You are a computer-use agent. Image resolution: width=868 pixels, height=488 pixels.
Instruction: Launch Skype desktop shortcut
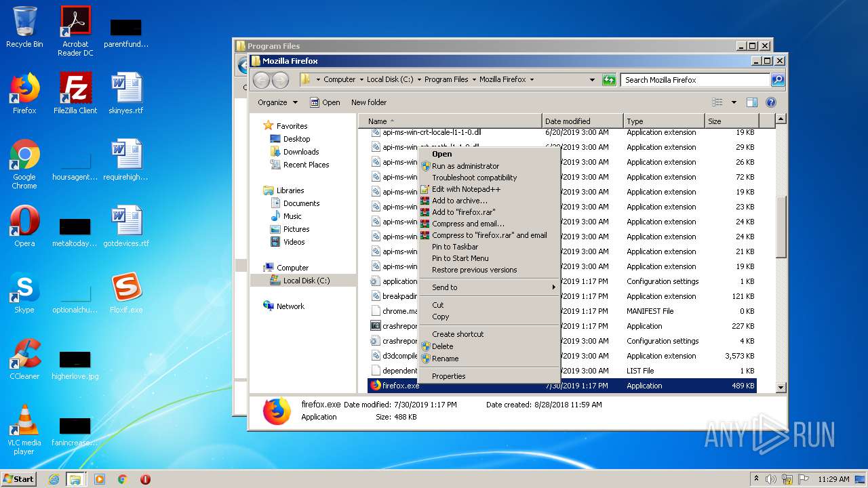pyautogui.click(x=24, y=293)
